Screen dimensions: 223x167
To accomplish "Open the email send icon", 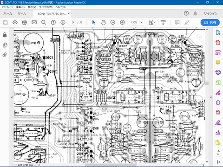I will coord(34,22).
